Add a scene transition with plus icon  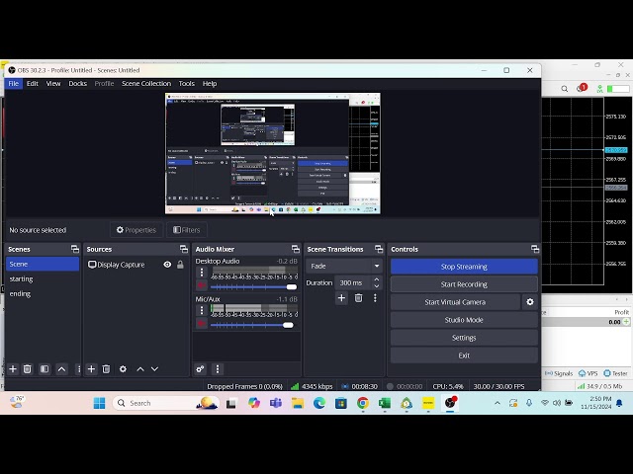click(x=341, y=298)
